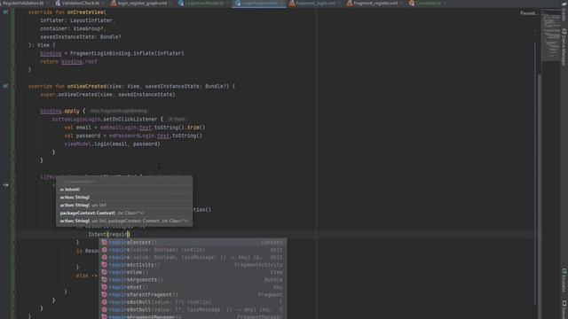Click requireContext completion method icon

point(105,242)
